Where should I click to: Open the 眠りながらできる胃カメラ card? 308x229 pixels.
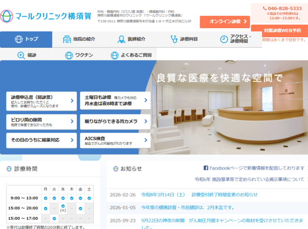(116, 122)
